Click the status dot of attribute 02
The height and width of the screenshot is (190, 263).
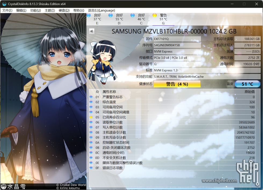tap(91, 102)
